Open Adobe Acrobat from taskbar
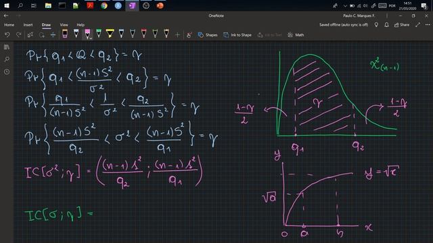Viewport: 433px width, 243px height. point(90,5)
